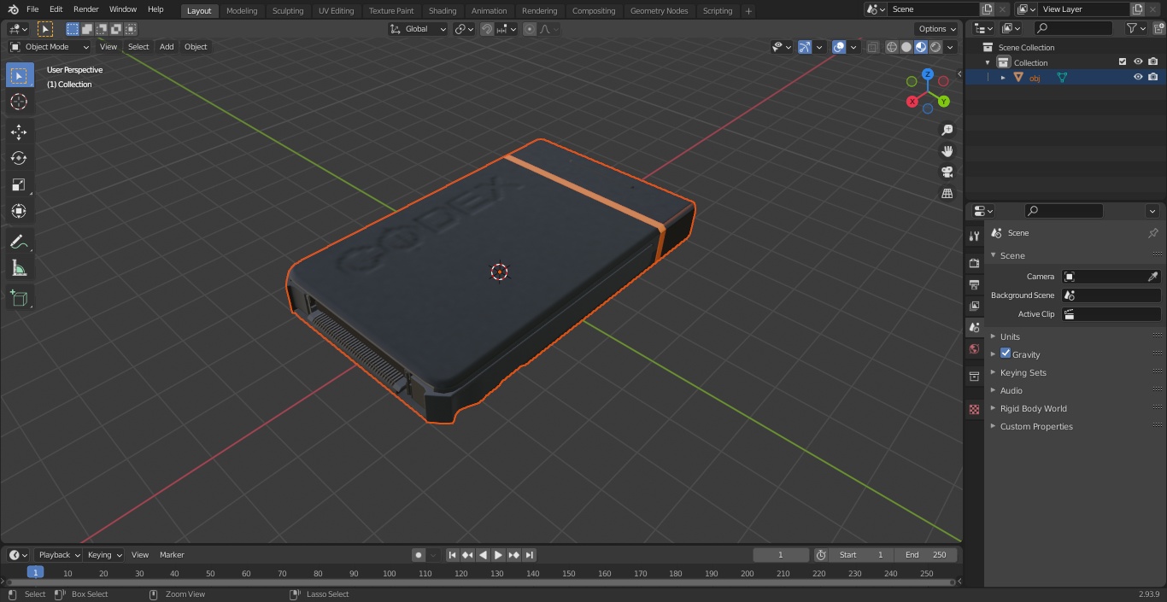This screenshot has height=602, width=1167.
Task: Activate the Rotate tool
Action: point(19,158)
